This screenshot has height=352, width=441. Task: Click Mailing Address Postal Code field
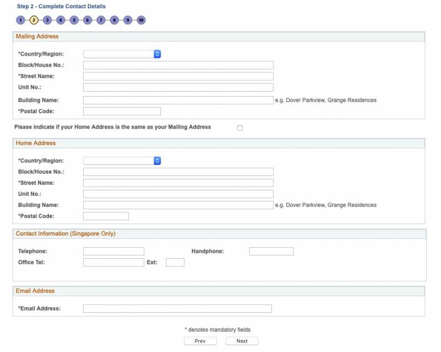point(122,111)
